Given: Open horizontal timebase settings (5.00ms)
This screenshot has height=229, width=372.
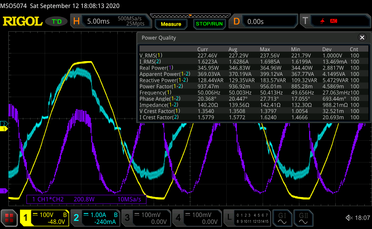Looking at the screenshot, I should (x=111, y=21).
